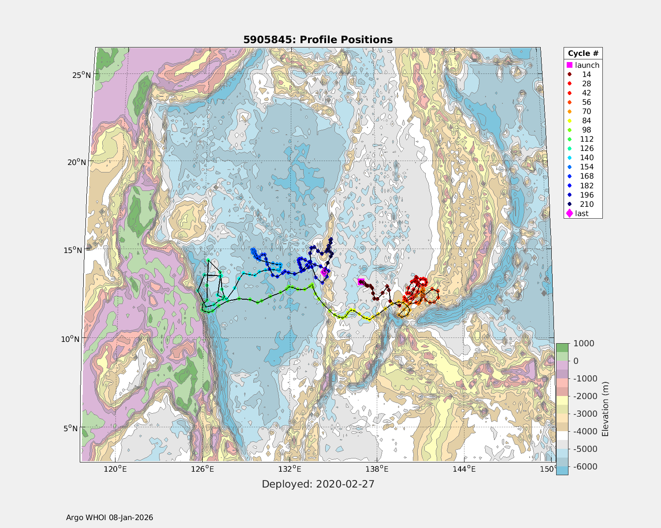
Task: Click the "5905845: Profile Positions" plot title
Action: (x=318, y=40)
